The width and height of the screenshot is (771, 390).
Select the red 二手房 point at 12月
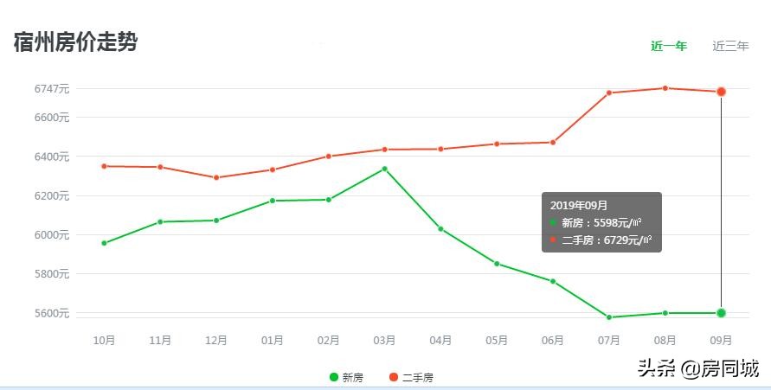216,178
